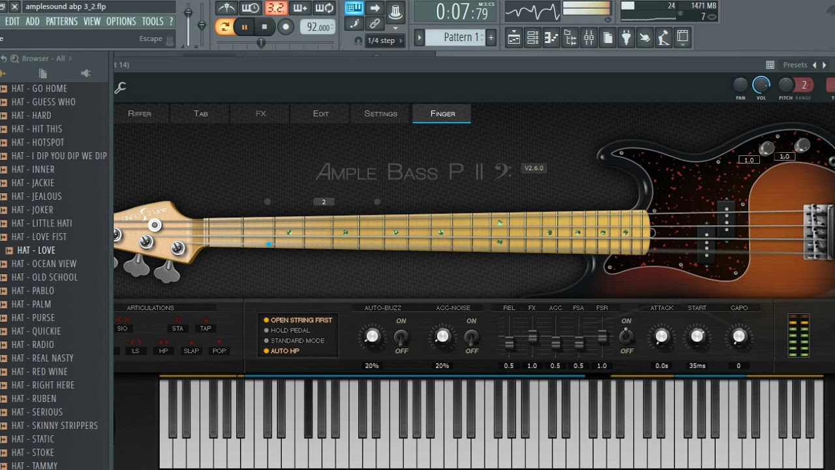Click the SLAP articulation button
This screenshot has height=470, width=835.
191,351
